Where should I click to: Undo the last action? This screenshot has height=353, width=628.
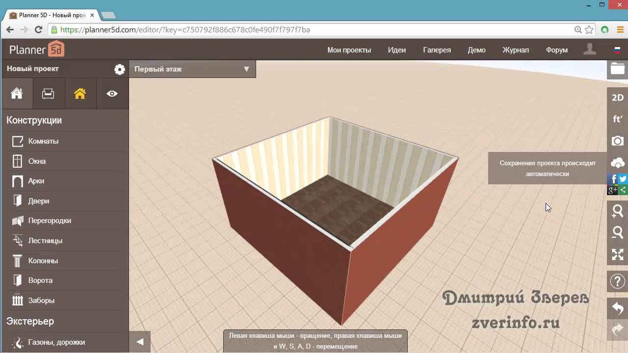[x=618, y=308]
